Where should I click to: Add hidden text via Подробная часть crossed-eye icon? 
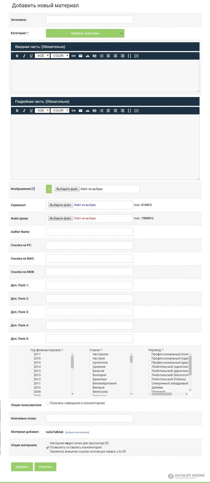[x=94, y=111]
